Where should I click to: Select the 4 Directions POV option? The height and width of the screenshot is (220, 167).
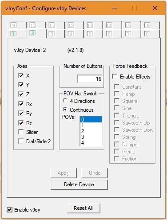[x=65, y=101]
